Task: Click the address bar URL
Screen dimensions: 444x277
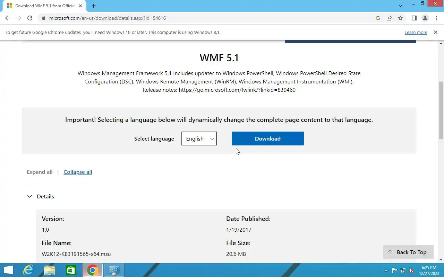Action: (108, 18)
